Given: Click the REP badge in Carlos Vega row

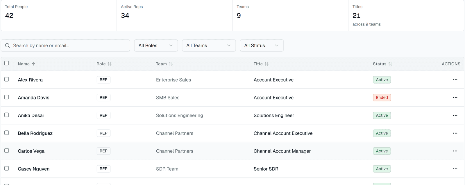Looking at the screenshot, I should (103, 151).
